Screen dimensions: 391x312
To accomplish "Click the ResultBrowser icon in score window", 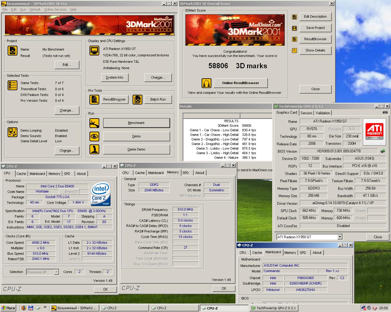I will pyautogui.click(x=294, y=39).
